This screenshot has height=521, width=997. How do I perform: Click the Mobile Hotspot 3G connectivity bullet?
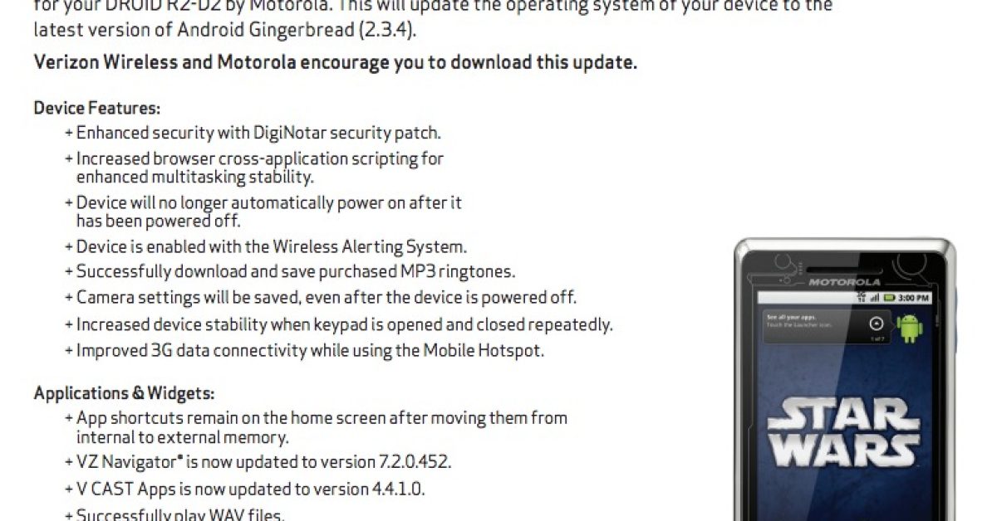pos(304,350)
